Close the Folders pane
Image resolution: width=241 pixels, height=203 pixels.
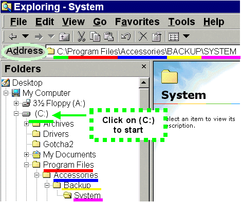tap(144, 67)
